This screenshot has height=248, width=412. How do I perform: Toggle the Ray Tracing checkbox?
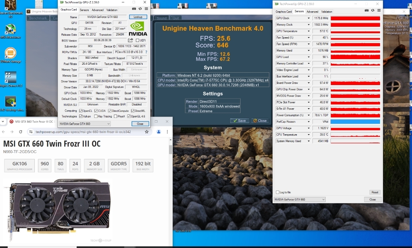tap(96, 116)
